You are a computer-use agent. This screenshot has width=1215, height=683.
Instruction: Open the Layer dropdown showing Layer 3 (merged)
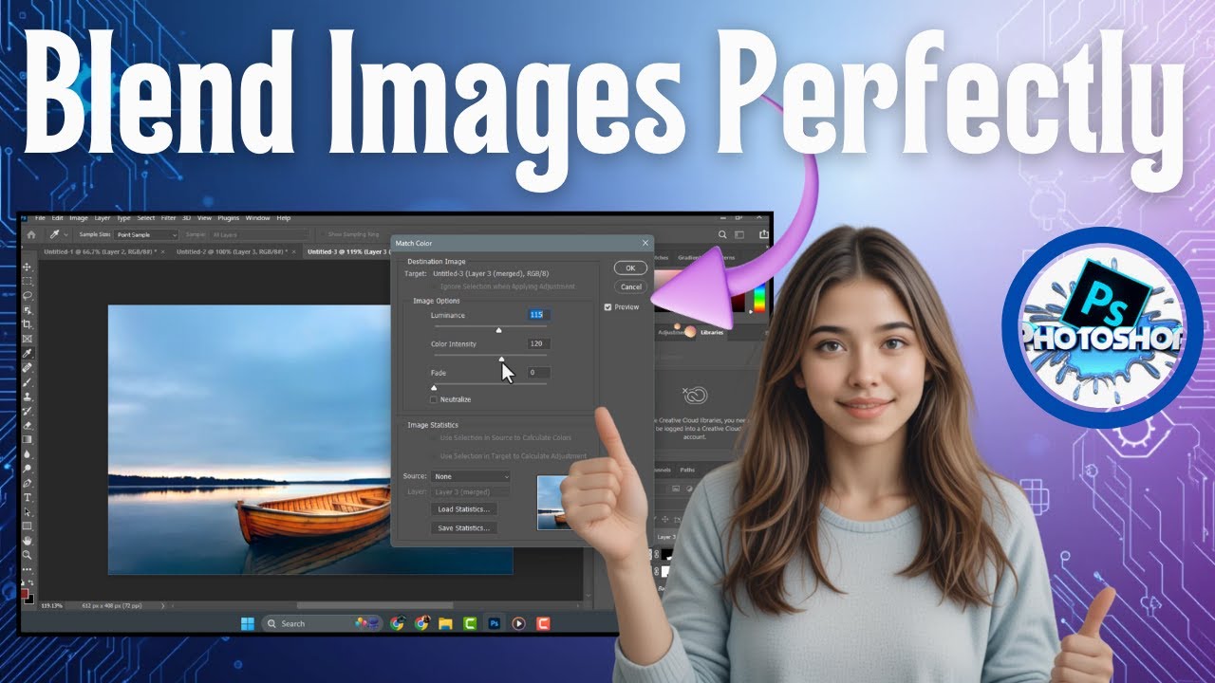coord(471,492)
